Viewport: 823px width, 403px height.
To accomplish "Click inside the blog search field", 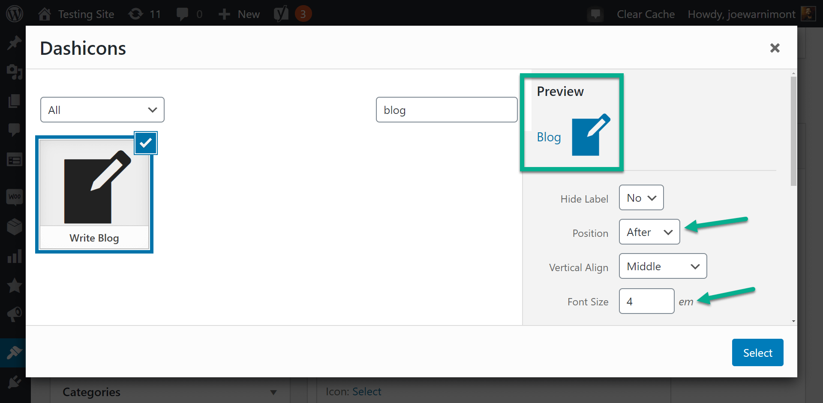I will pyautogui.click(x=446, y=110).
